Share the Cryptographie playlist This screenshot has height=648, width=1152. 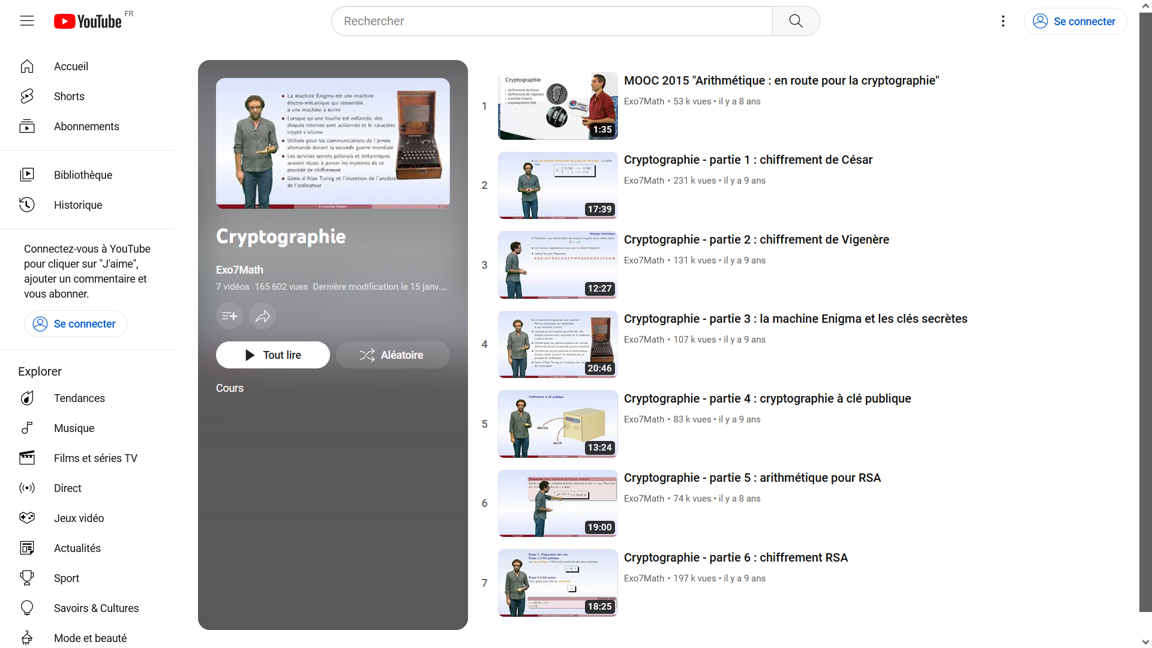pyautogui.click(x=263, y=316)
